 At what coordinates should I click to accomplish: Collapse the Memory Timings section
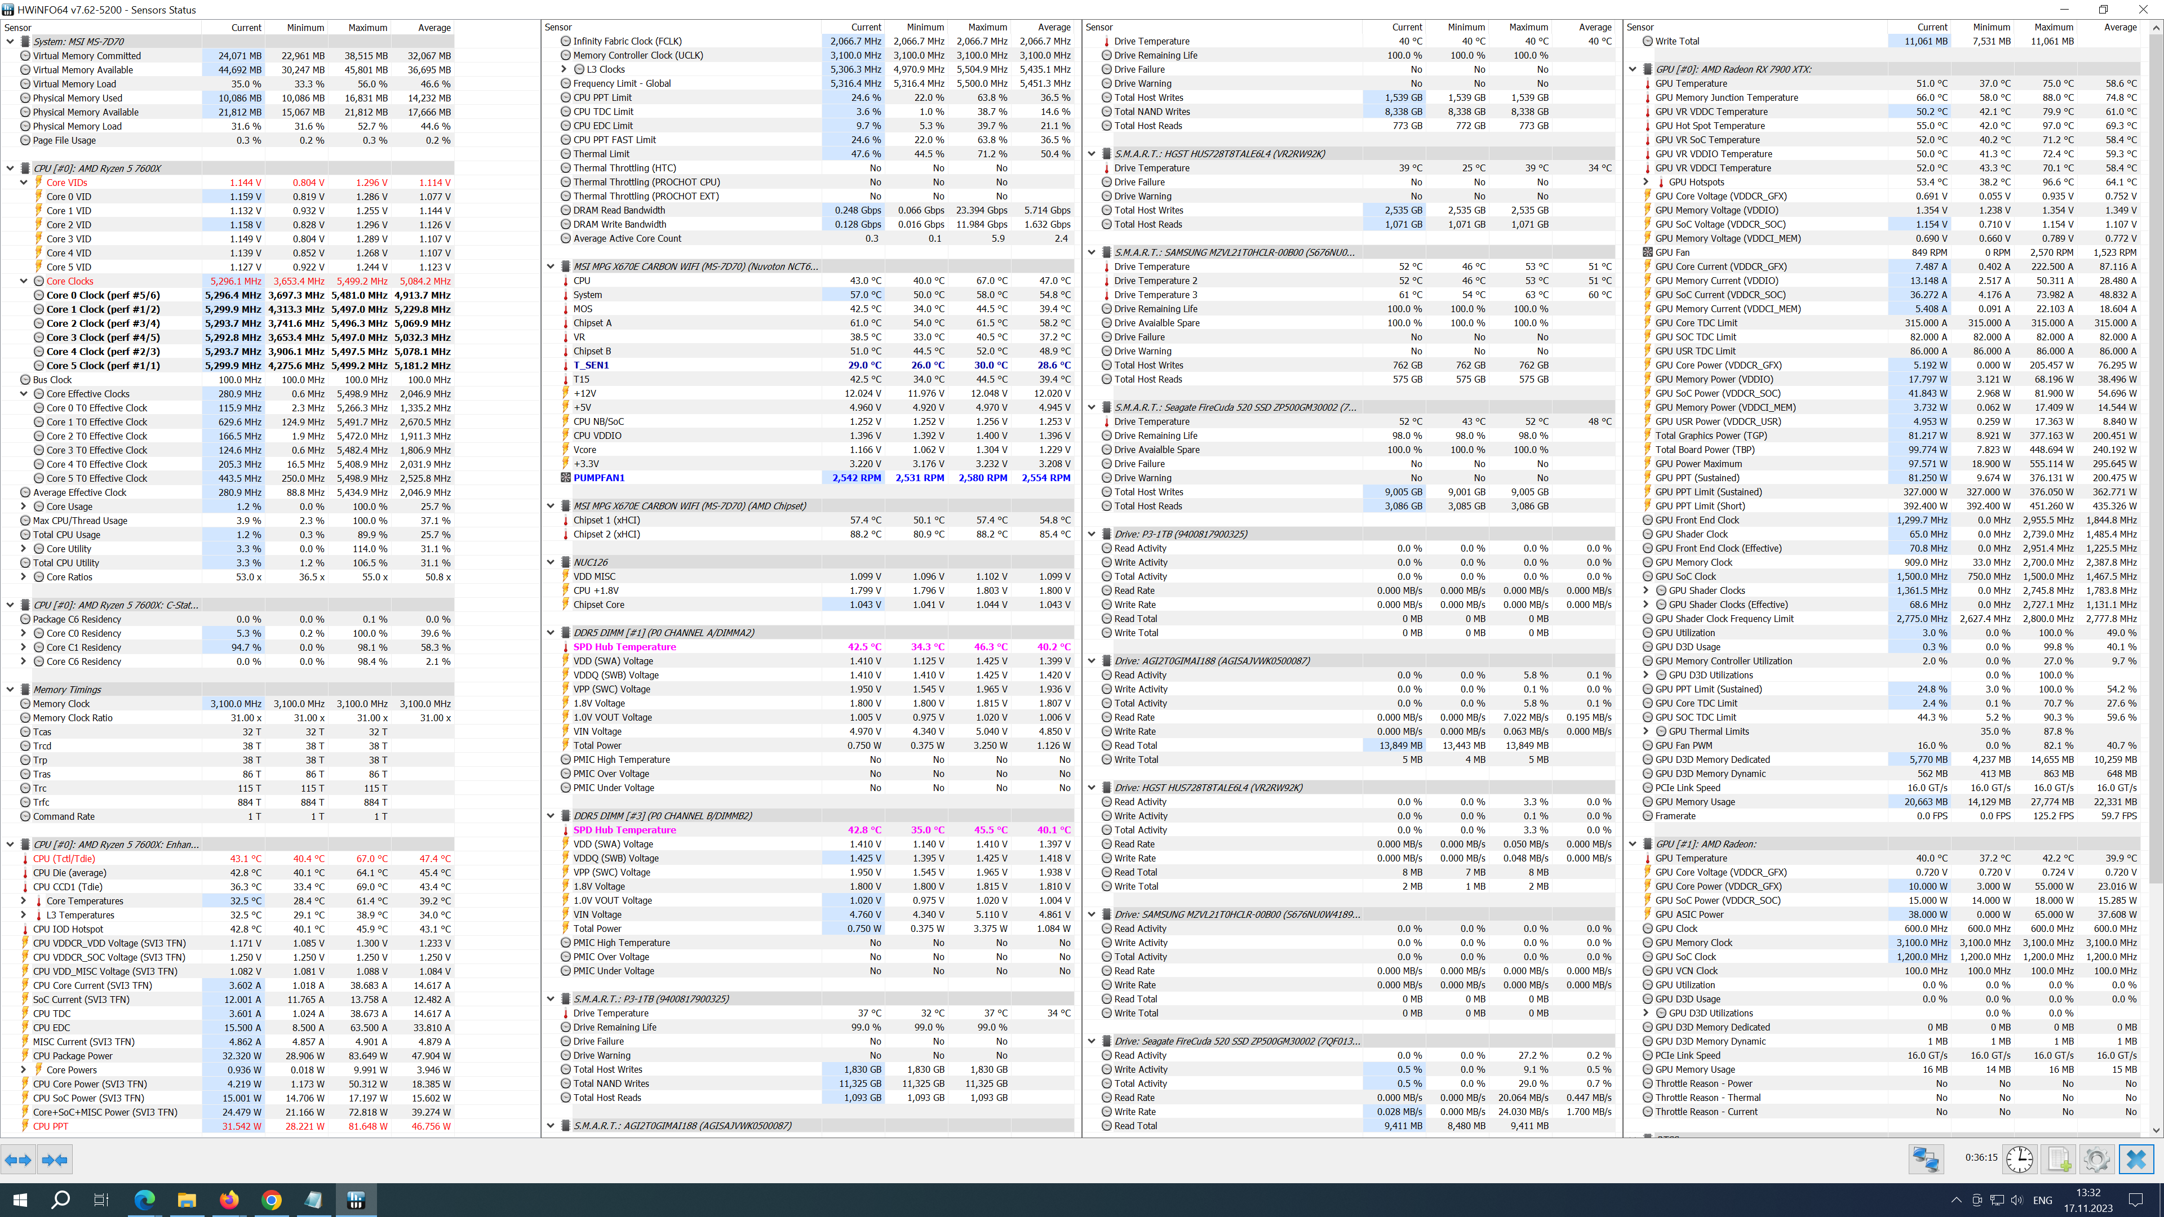10,690
